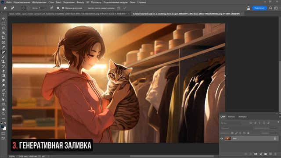The image size is (281, 158).
Task: Click foreground color swatch
Action: (3, 127)
